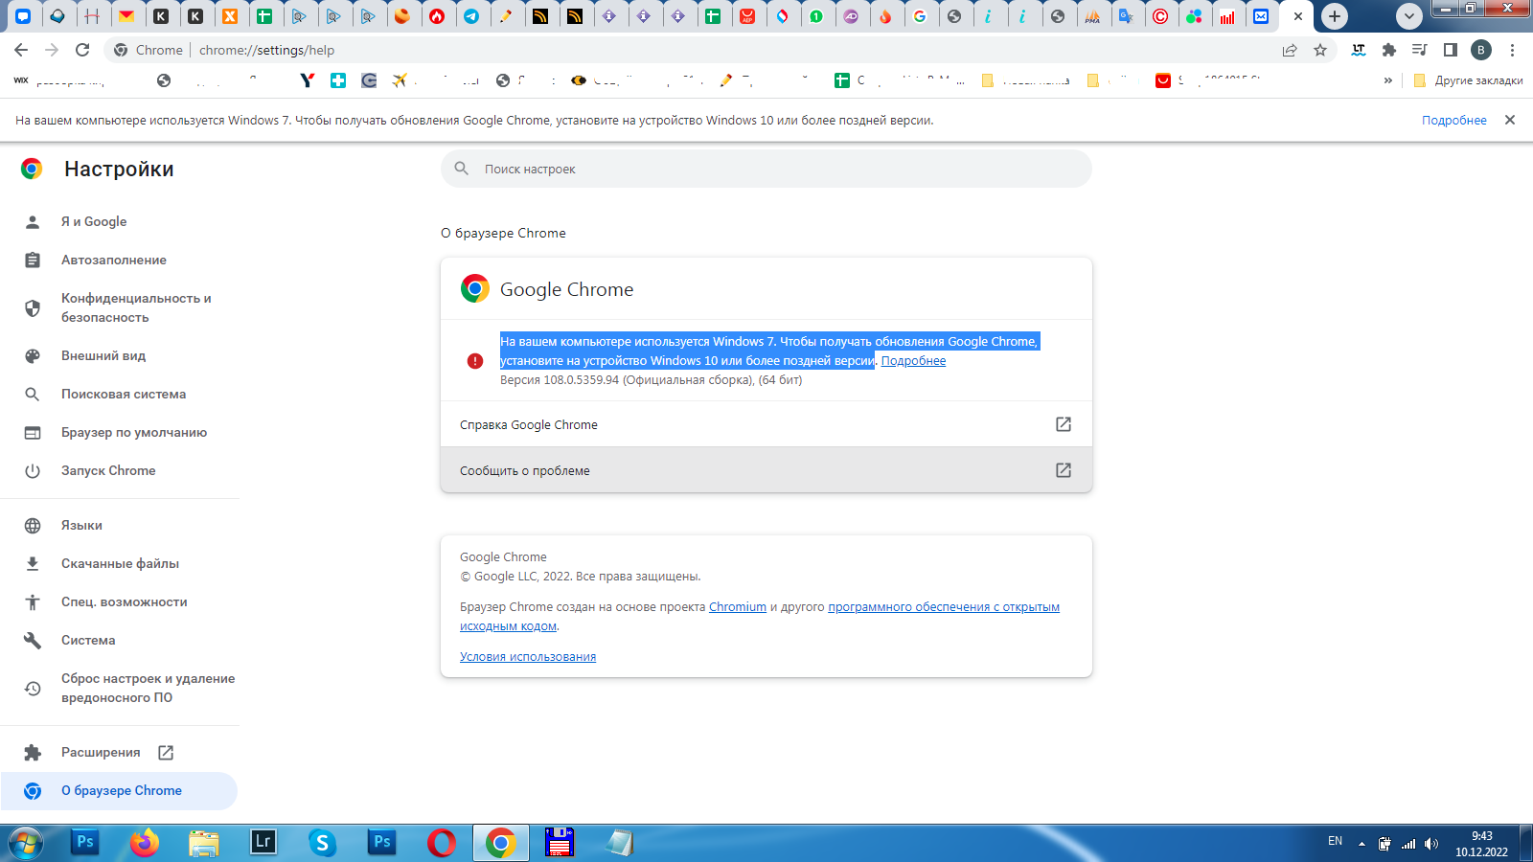Open 'Расширения' extensions page link

coord(119,752)
